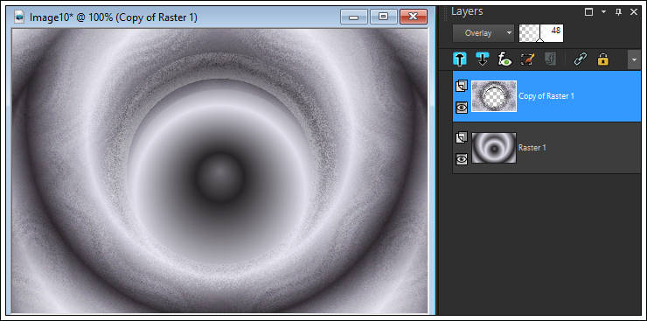647x321 pixels.
Task: Click the edit selection icon
Action: tap(527, 59)
